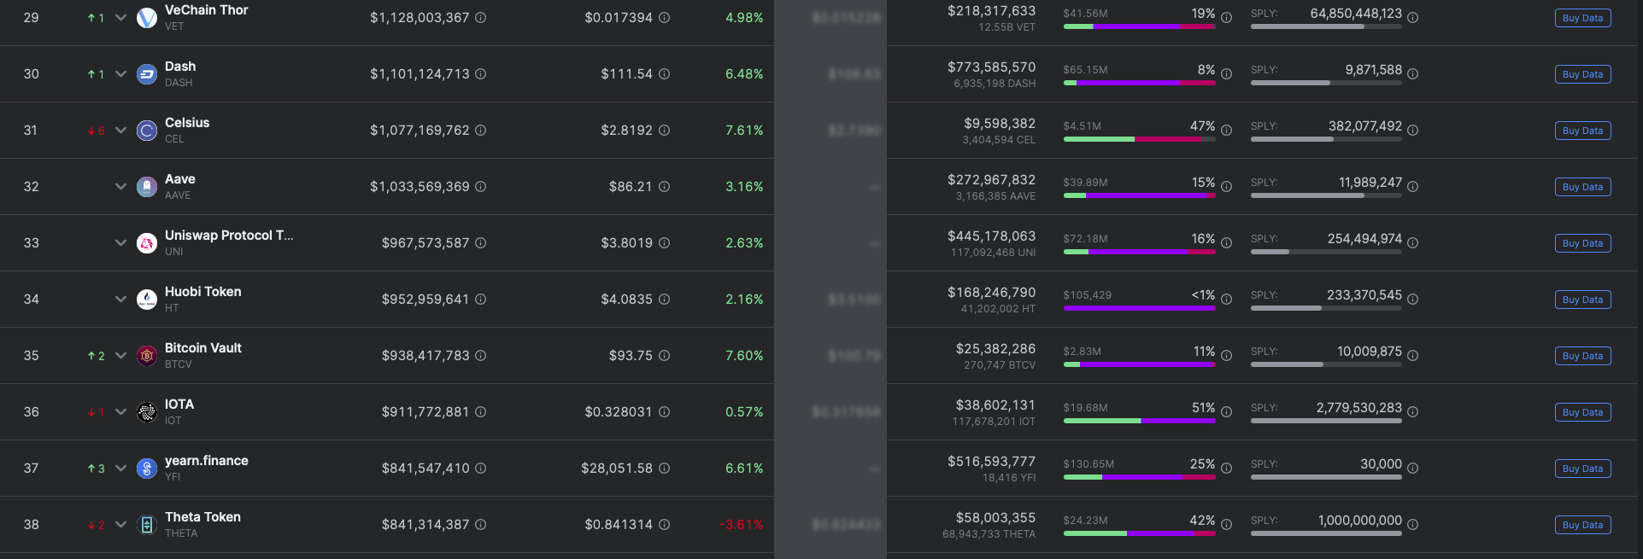This screenshot has height=559, width=1643.
Task: Click the VeChain Thor coin logo
Action: click(147, 17)
